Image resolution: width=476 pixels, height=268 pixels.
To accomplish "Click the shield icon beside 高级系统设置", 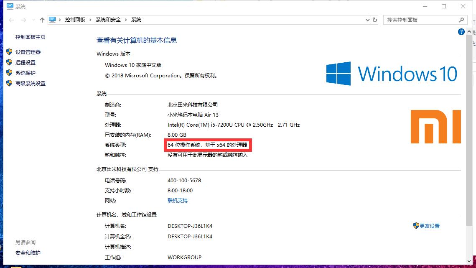I will click(10, 83).
